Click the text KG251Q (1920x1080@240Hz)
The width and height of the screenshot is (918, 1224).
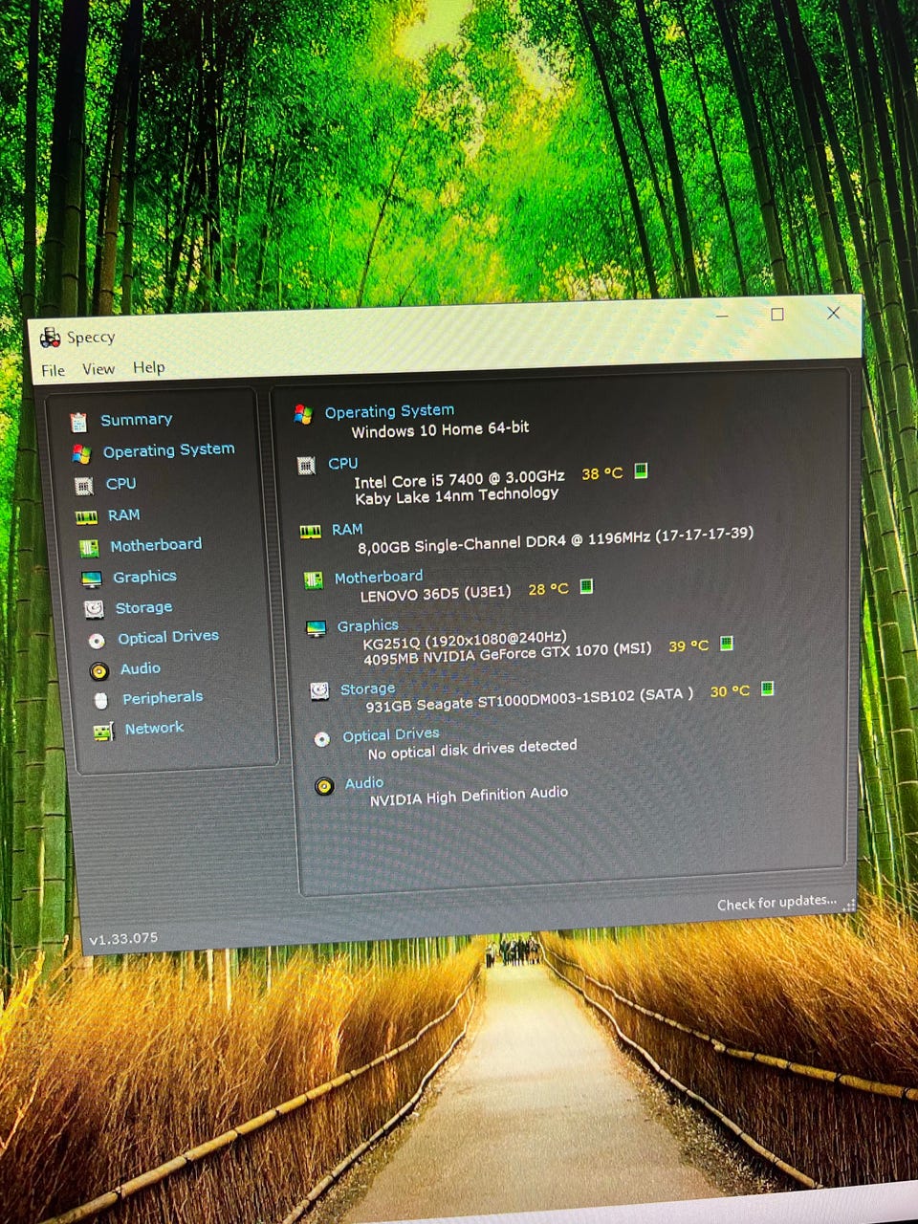(x=465, y=640)
